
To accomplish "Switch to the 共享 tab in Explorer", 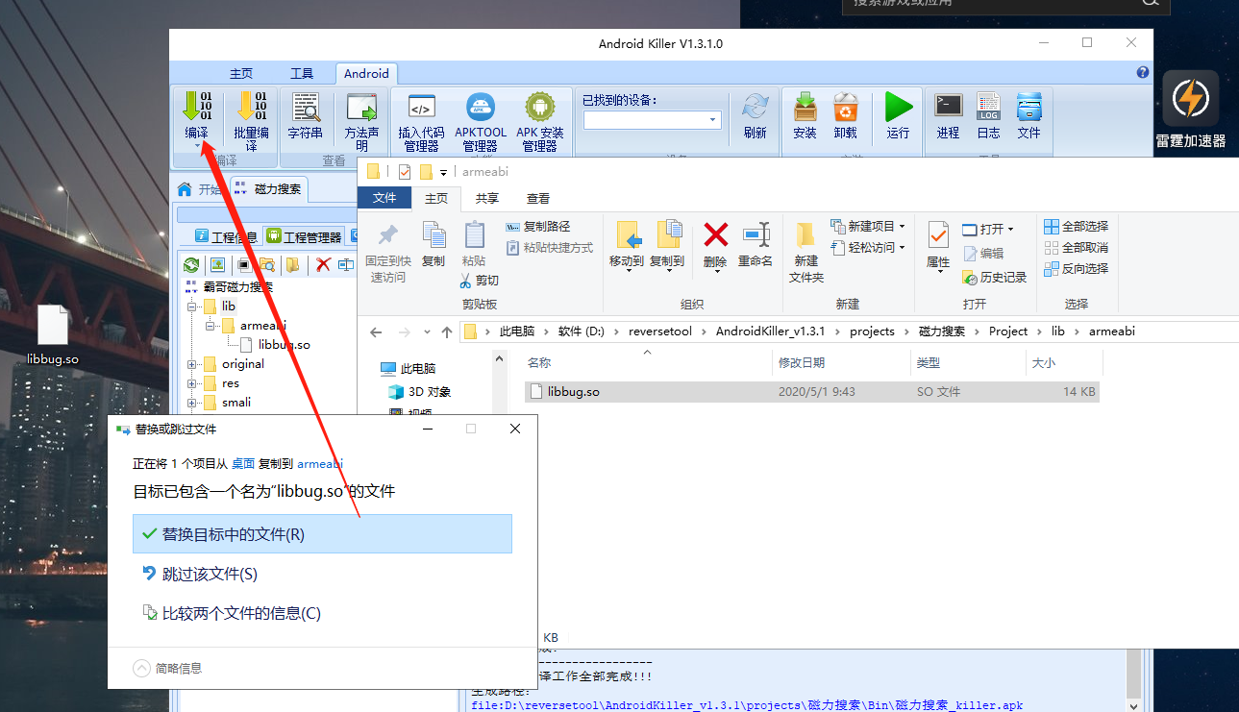I will tap(487, 199).
